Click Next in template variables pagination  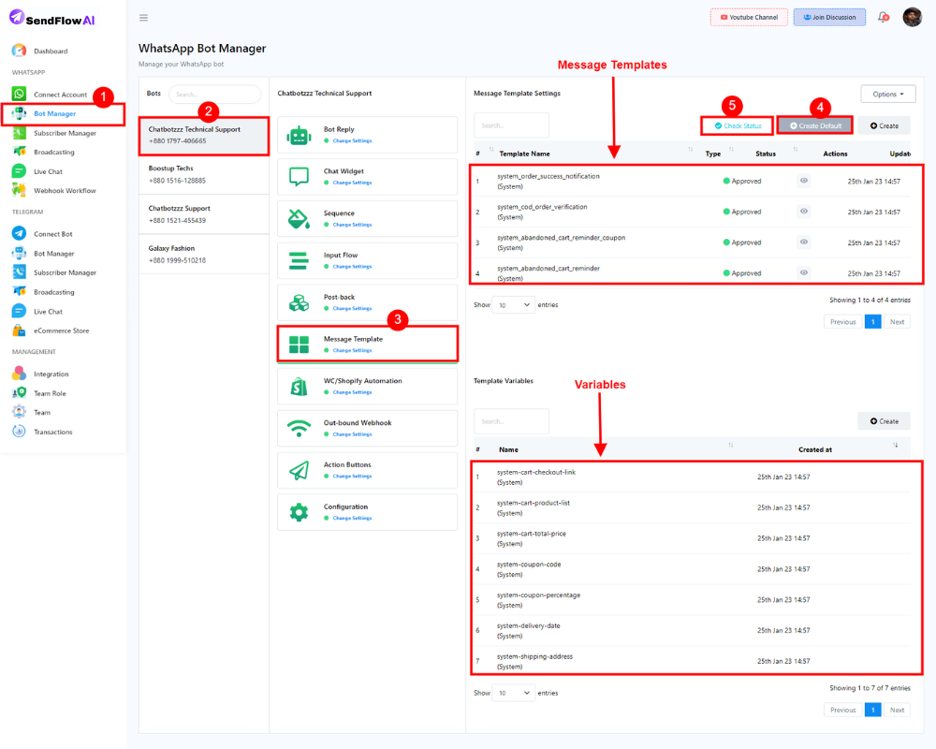click(x=897, y=710)
